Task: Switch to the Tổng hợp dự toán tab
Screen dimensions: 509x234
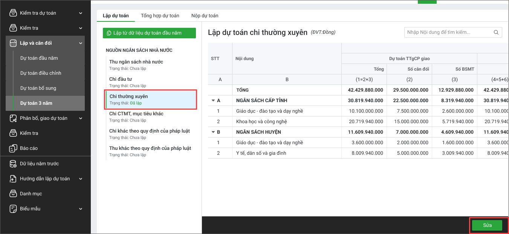Action: (160, 16)
